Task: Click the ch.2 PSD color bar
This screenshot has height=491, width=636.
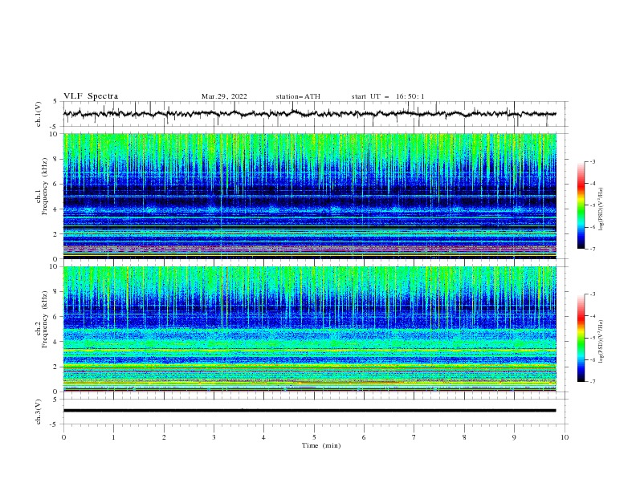Action: point(581,338)
